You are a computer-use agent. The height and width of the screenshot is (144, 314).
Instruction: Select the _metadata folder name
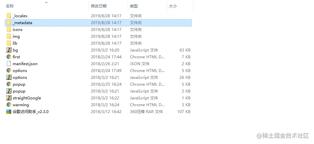coord(22,22)
